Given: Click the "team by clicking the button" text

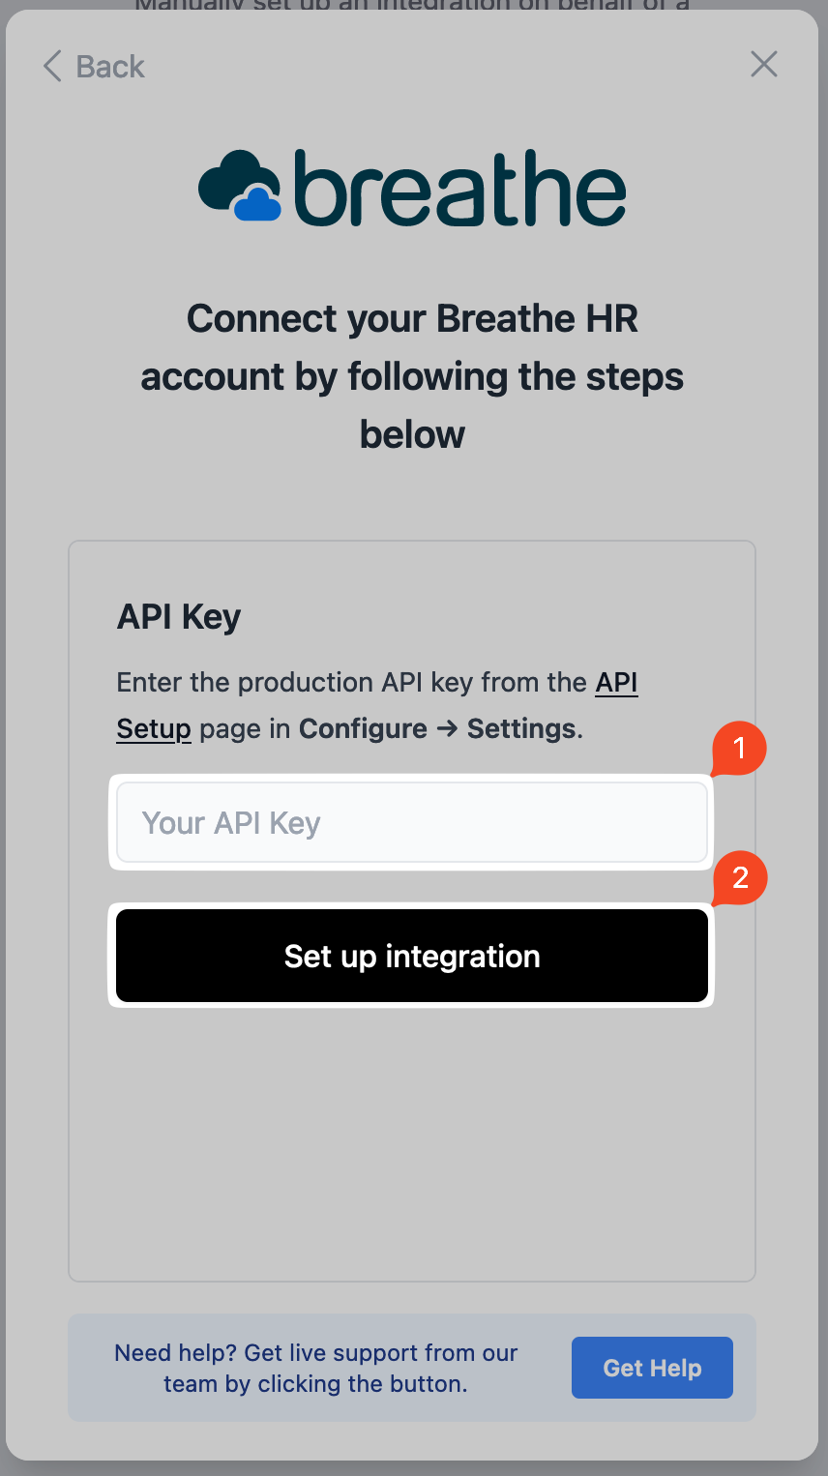Looking at the screenshot, I should tap(315, 1384).
